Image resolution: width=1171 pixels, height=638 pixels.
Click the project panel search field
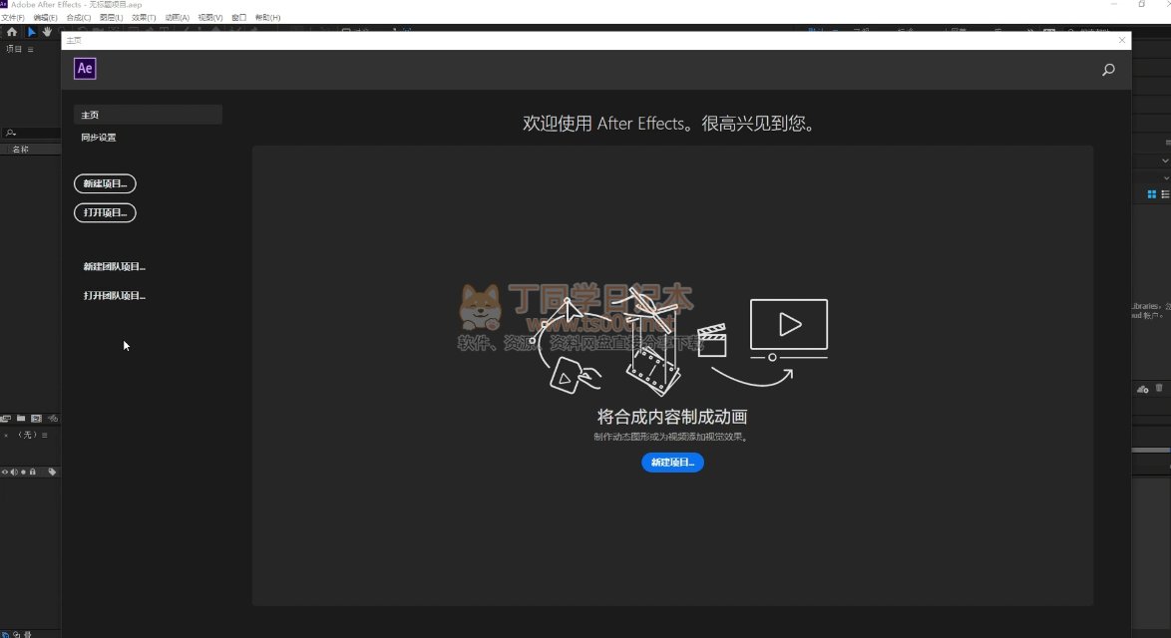31,133
